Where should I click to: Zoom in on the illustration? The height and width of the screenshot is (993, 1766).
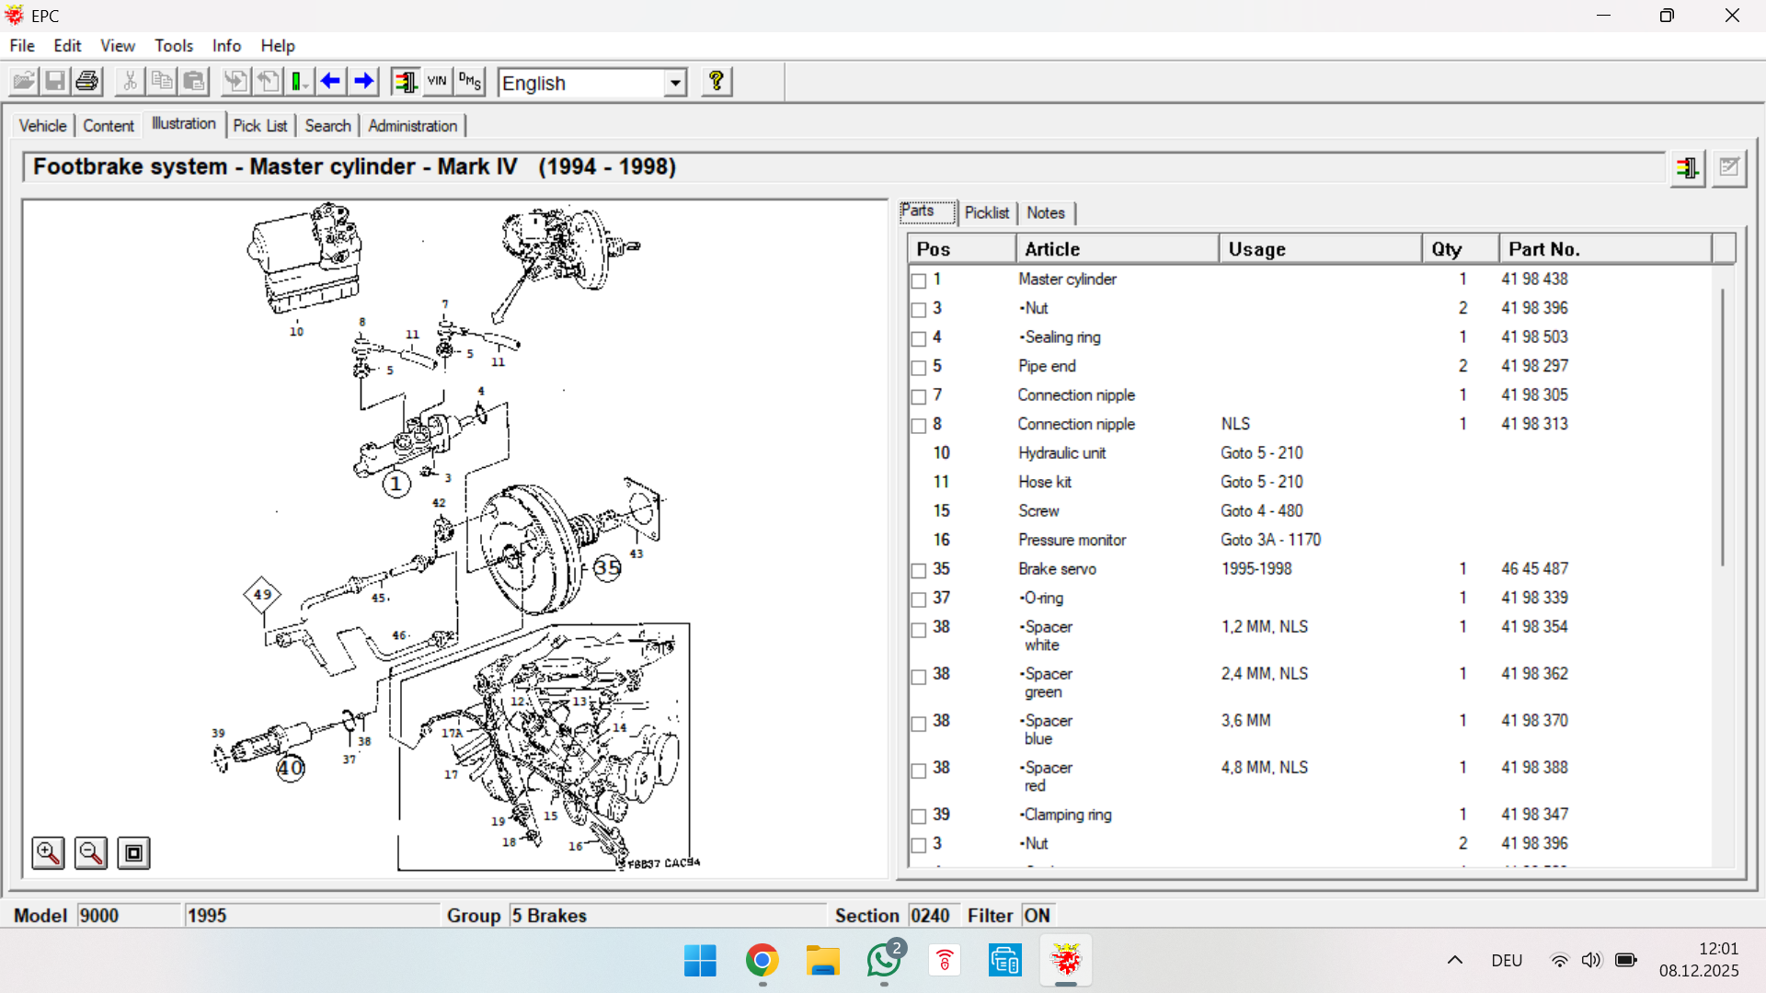click(x=48, y=853)
